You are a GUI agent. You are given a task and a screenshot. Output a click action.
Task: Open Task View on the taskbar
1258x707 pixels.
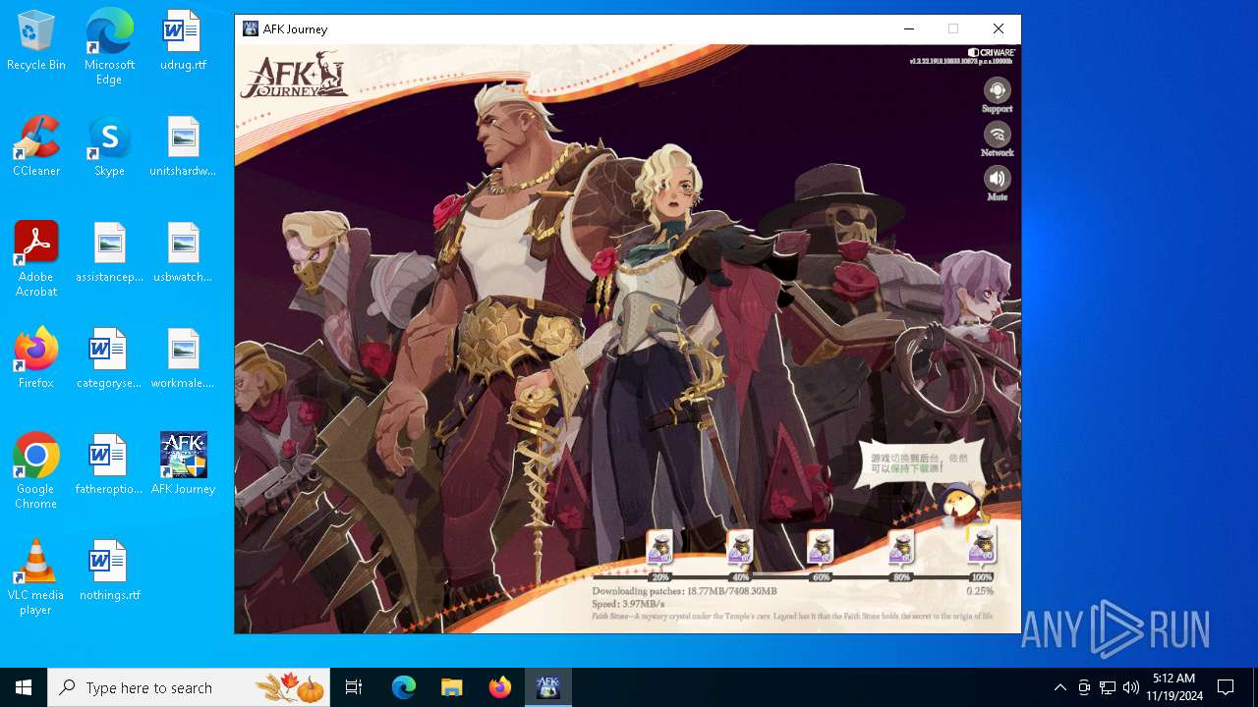(x=354, y=687)
